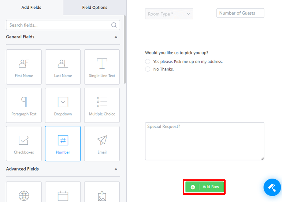Choose the Single Line Text field
This screenshot has width=282, height=202.
point(102,67)
